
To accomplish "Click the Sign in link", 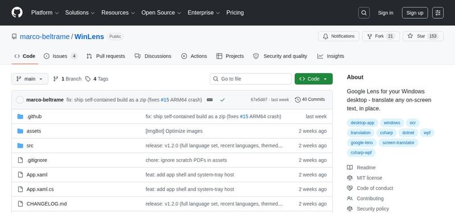I will coord(386,12).
